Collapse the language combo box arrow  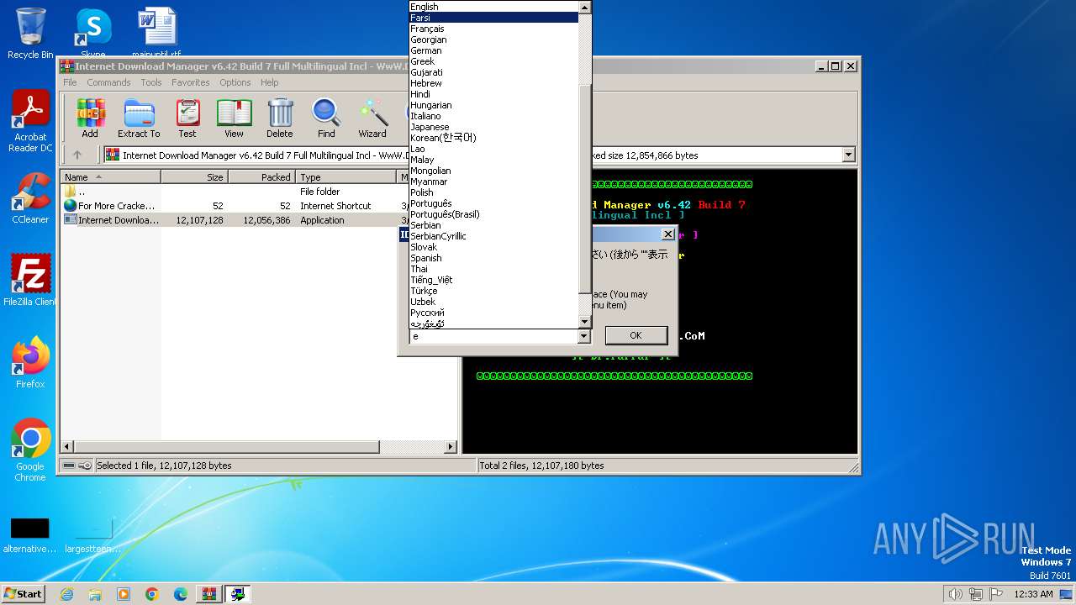tap(584, 336)
